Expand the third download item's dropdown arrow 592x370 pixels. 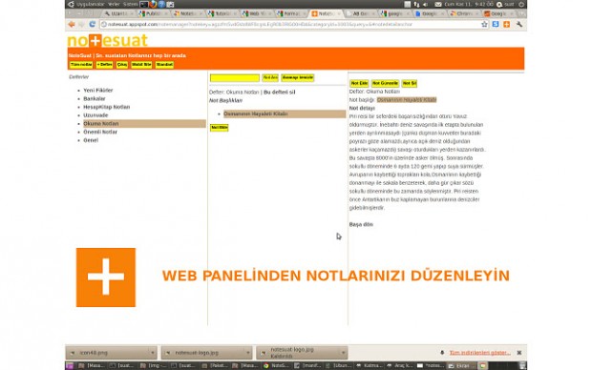click(x=343, y=353)
